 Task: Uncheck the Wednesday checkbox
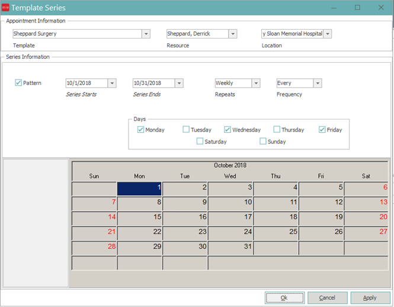pyautogui.click(x=228, y=129)
